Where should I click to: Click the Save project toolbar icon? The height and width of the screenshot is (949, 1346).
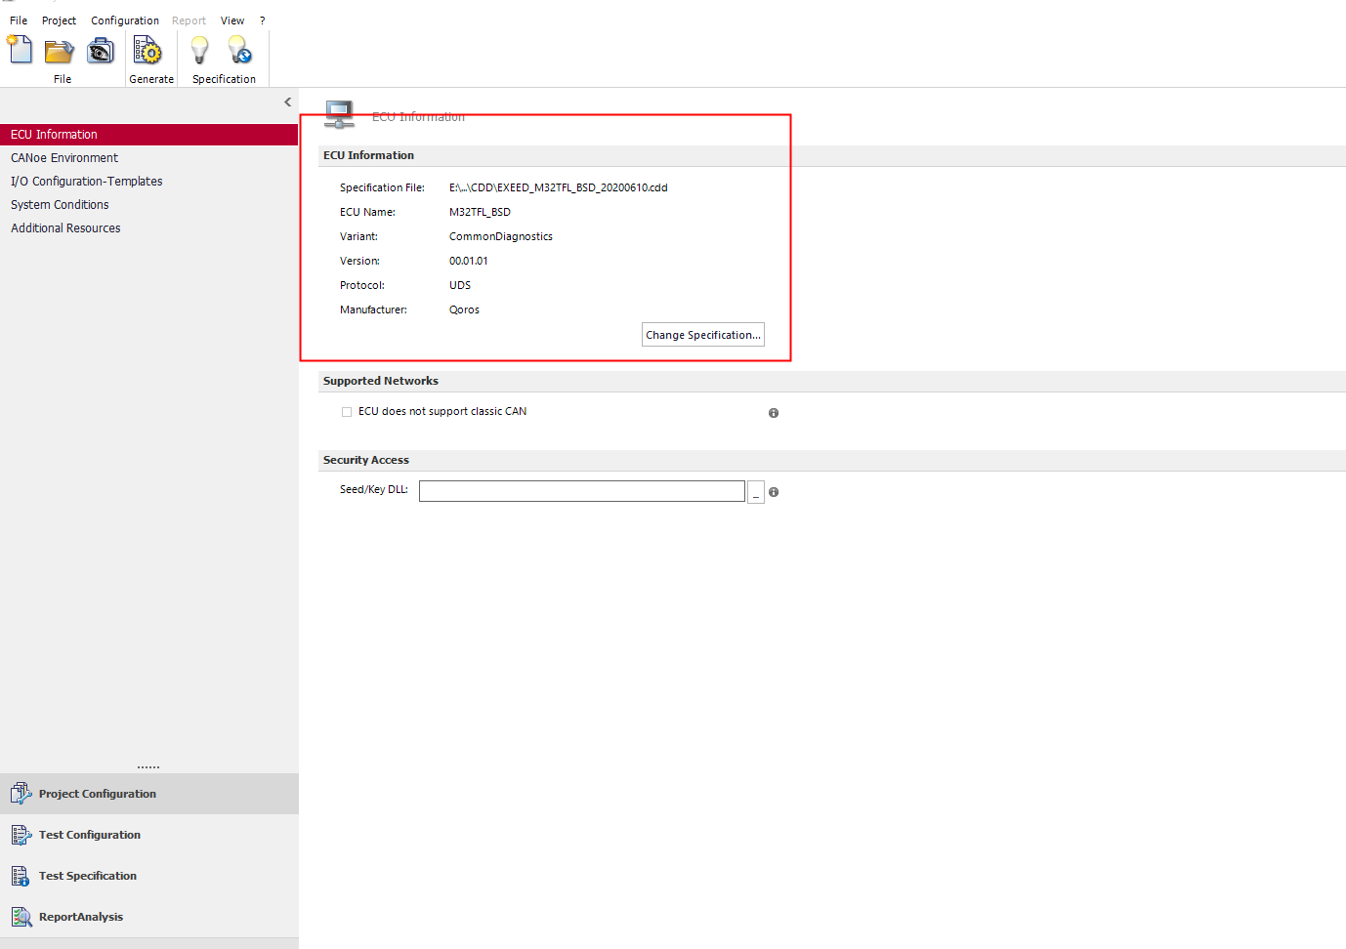[x=101, y=50]
